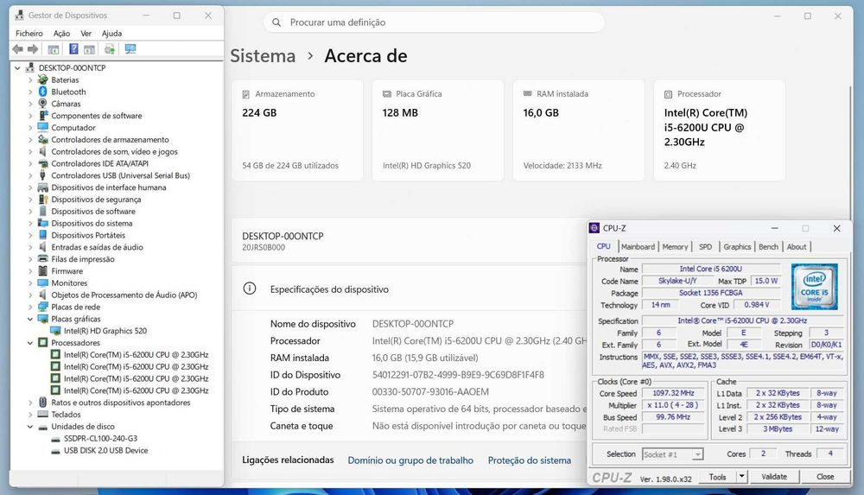Click the Tools button in CPU-Z

pos(717,476)
